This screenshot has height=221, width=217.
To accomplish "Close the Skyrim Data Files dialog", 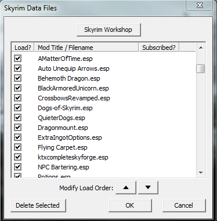I will (x=200, y=5).
